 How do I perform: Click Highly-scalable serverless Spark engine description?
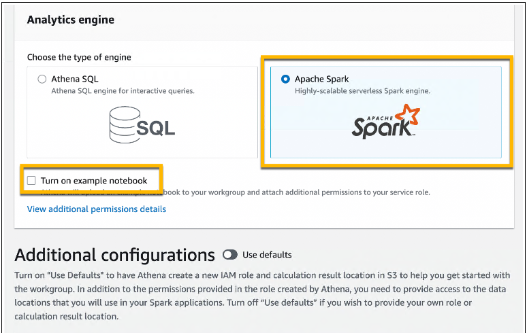362,90
